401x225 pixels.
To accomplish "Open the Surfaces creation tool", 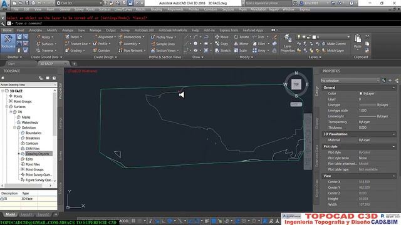I will pos(46,44).
